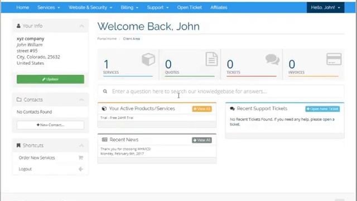Click the invoices credit card icon
357x201 pixels.
click(334, 59)
